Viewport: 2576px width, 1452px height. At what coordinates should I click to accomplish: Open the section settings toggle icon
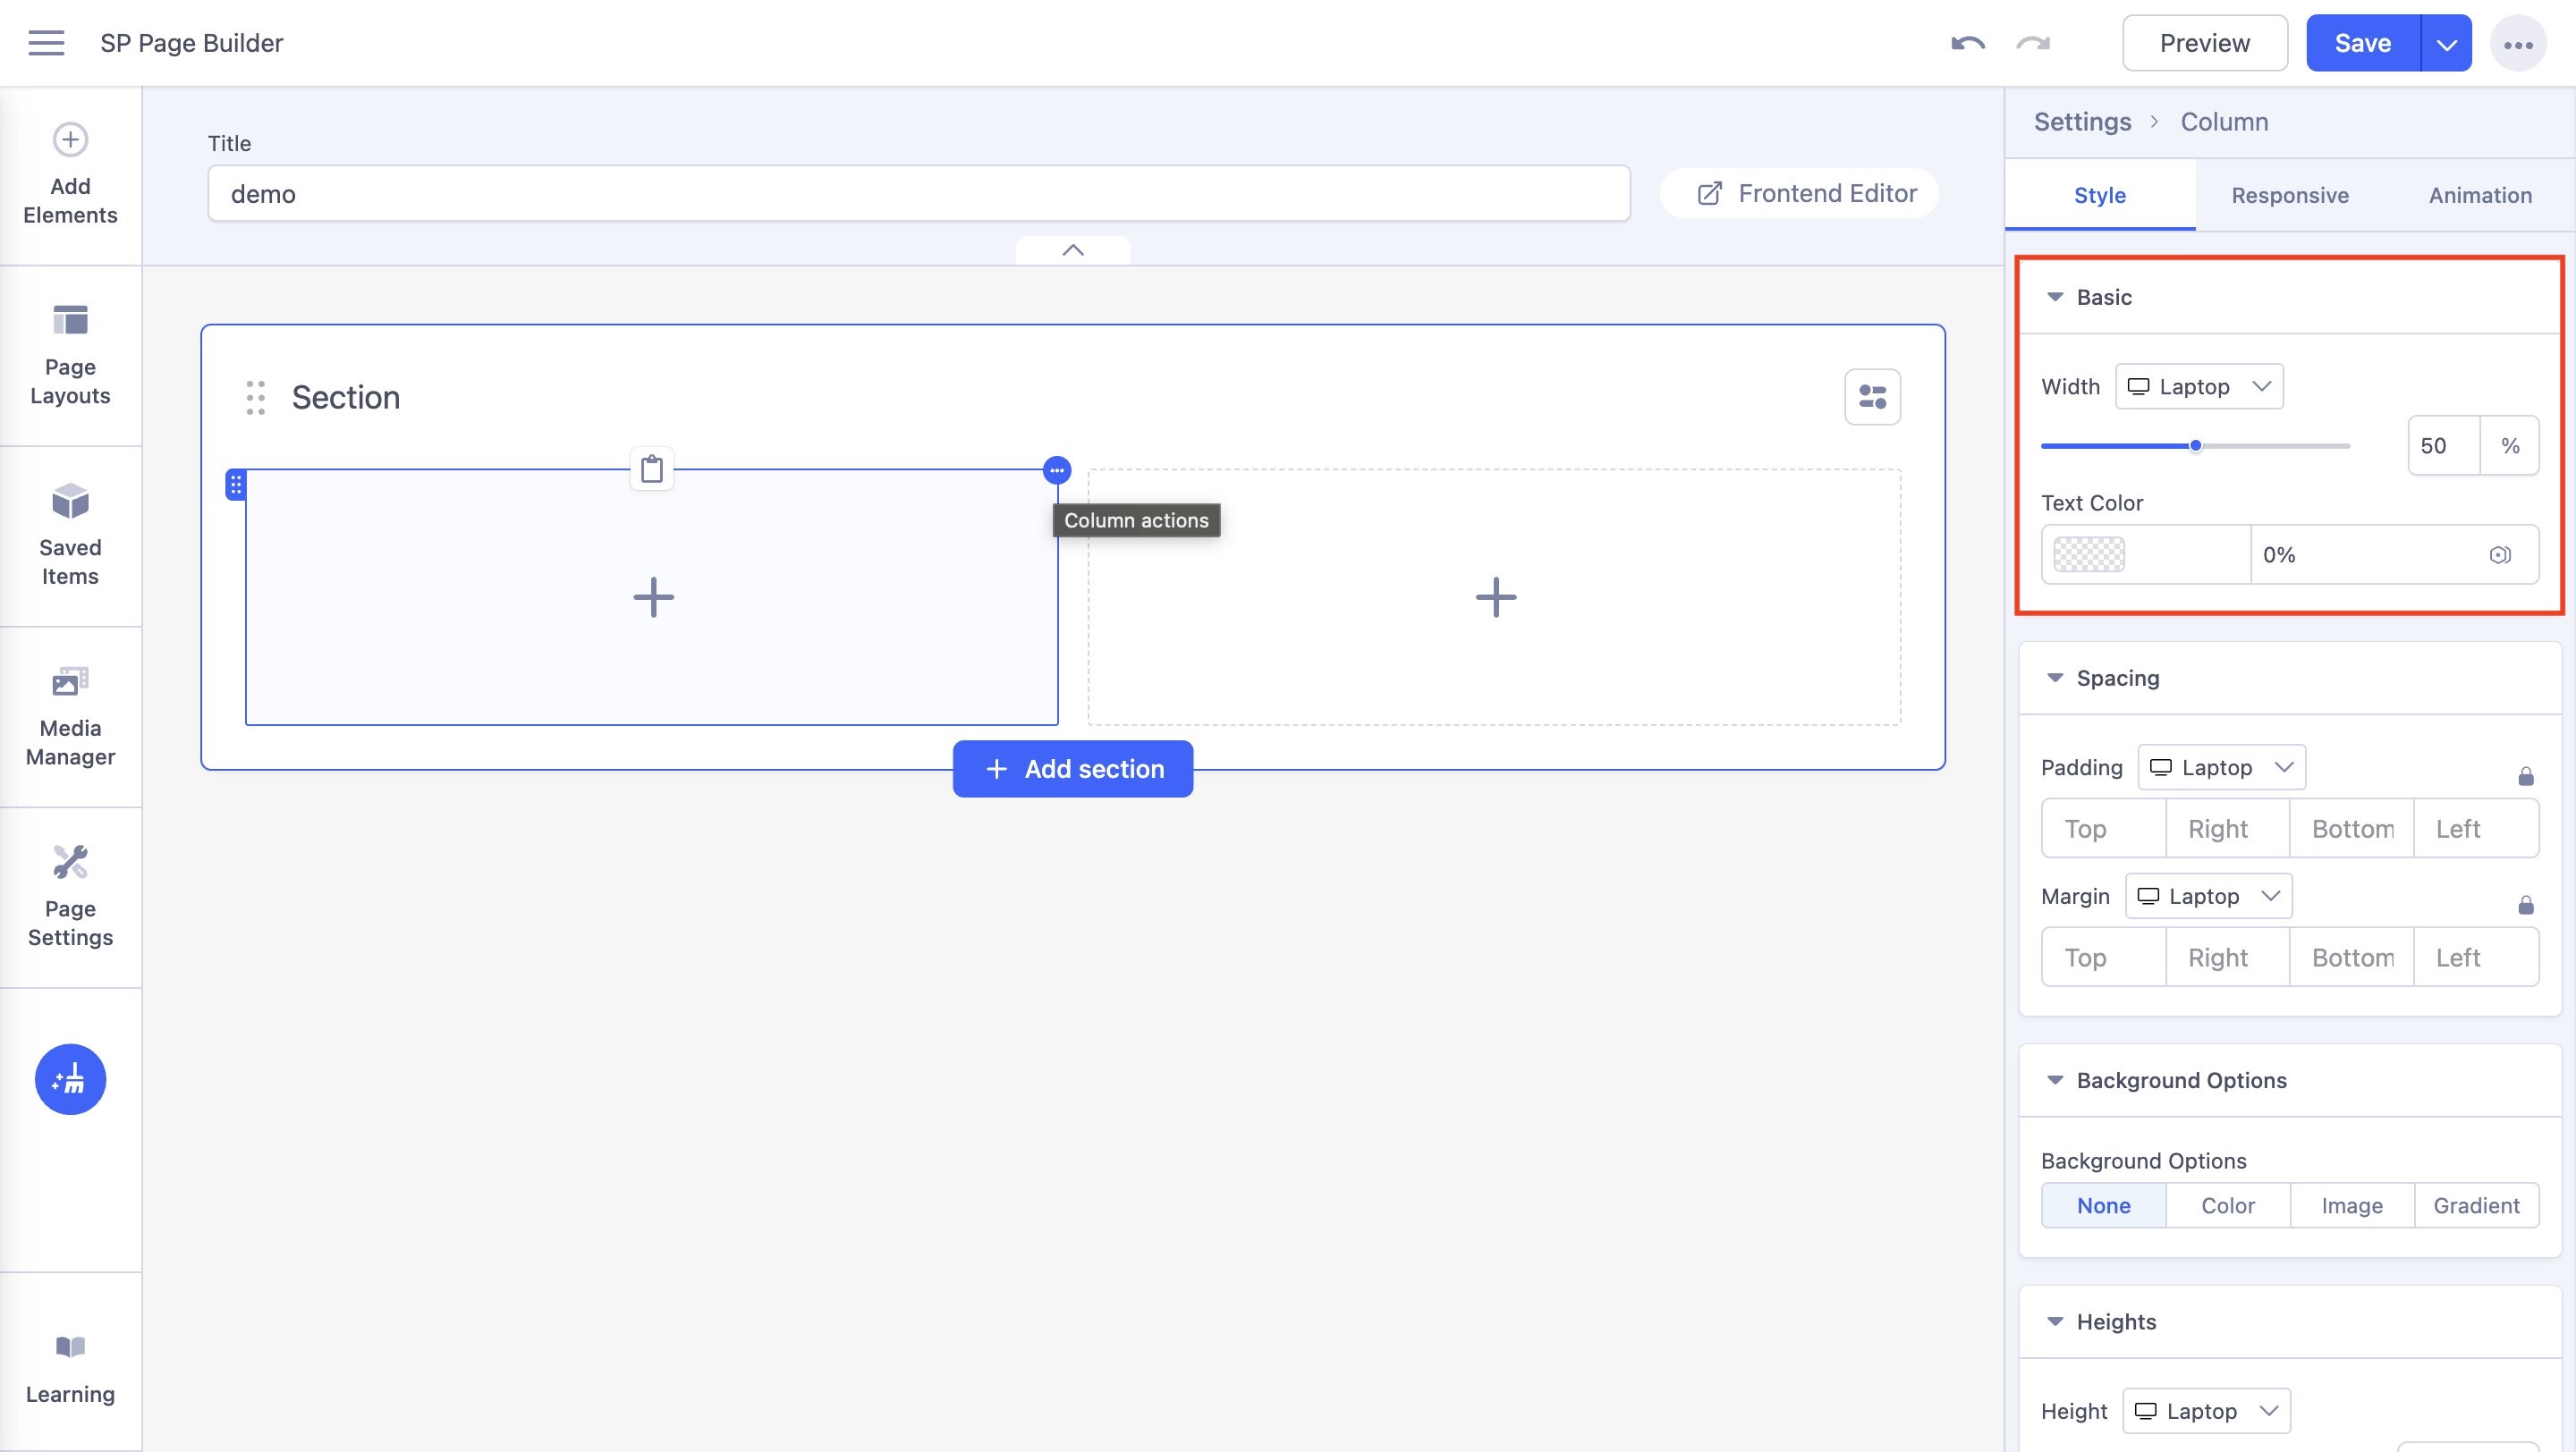tap(1872, 398)
